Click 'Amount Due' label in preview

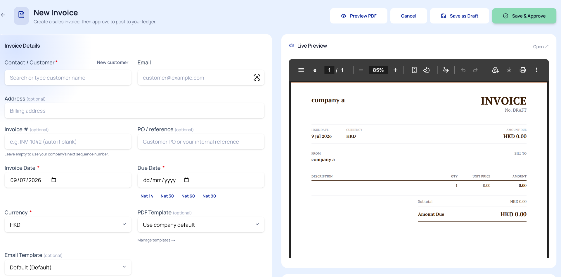coord(431,214)
